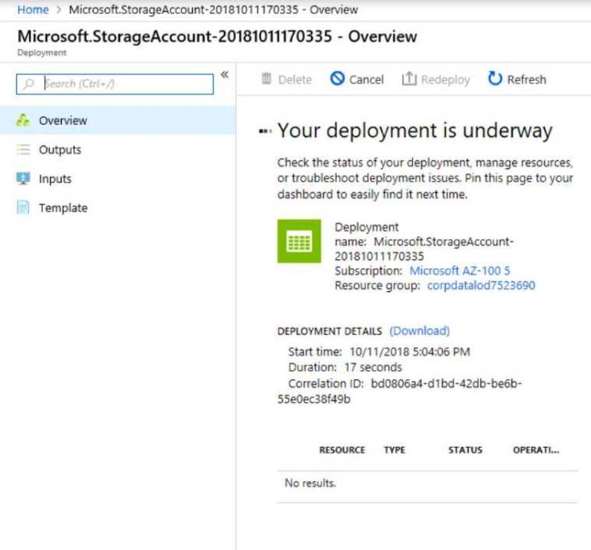Click the DEPLOYMENT DETAILS heading
591x550 pixels.
330,331
